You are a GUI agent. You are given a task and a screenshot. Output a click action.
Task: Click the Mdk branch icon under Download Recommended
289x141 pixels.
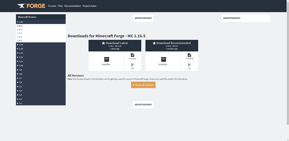(190, 65)
